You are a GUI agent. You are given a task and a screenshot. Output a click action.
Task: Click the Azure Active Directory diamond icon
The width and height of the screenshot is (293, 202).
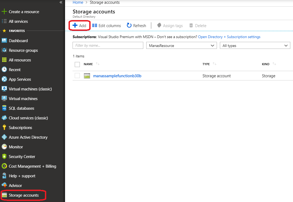click(4, 137)
